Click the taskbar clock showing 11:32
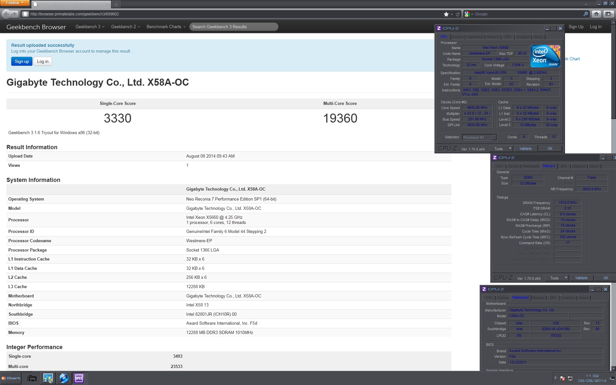Viewport: 616px width, 385px height. 592,378
